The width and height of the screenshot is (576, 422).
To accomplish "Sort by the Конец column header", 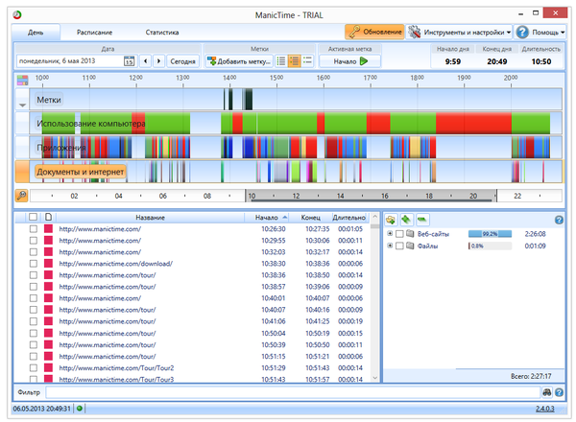I will pos(310,218).
